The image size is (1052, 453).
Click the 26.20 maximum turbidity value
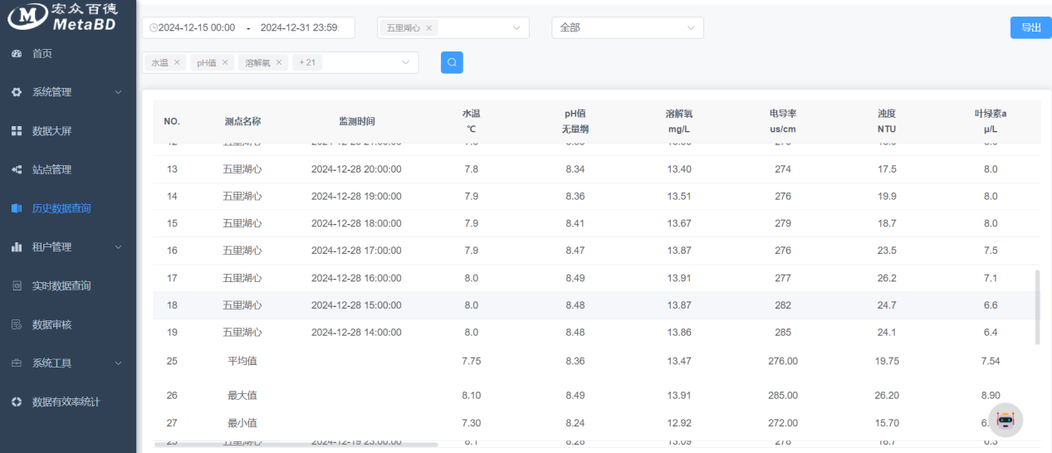click(887, 395)
